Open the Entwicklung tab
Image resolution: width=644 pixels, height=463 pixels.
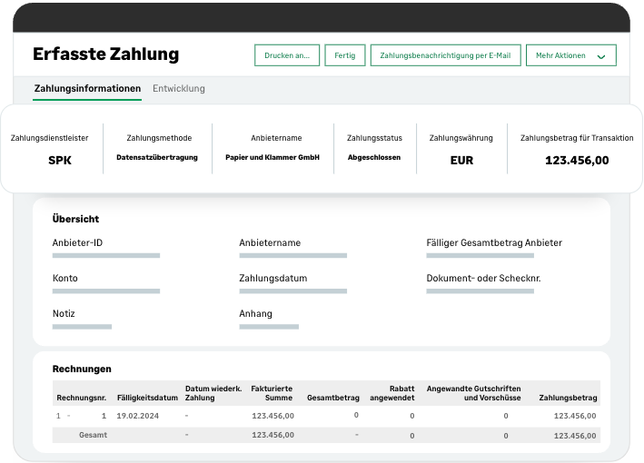179,89
